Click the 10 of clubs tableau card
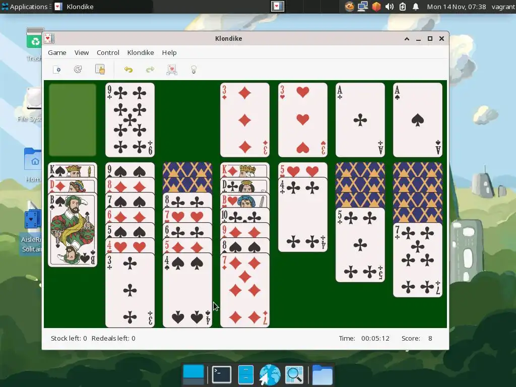 [x=245, y=216]
